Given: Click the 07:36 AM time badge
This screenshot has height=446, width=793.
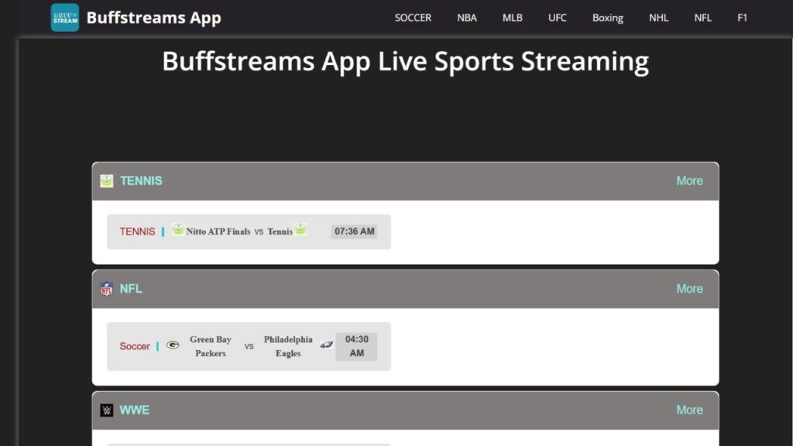Looking at the screenshot, I should pyautogui.click(x=354, y=231).
